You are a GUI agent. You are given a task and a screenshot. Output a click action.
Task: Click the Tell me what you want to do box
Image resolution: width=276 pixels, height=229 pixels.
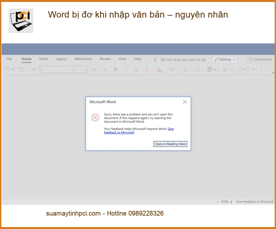coord(183,59)
